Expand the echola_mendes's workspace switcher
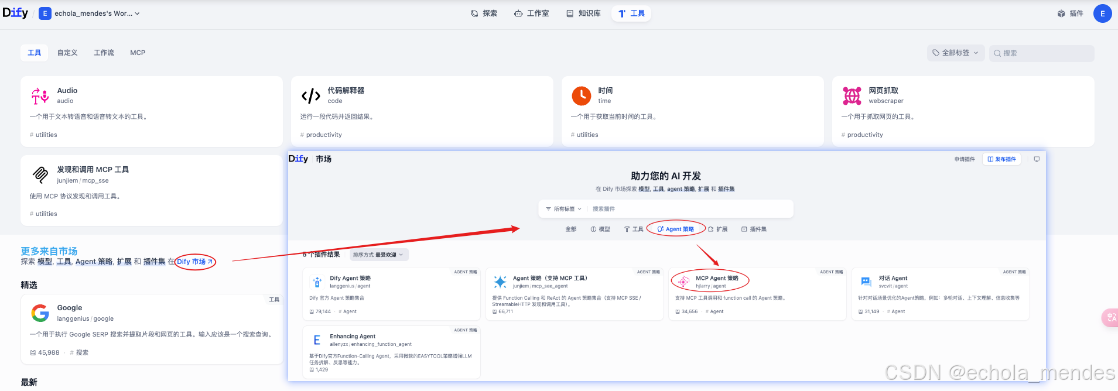Image resolution: width=1118 pixels, height=391 pixels. 90,13
